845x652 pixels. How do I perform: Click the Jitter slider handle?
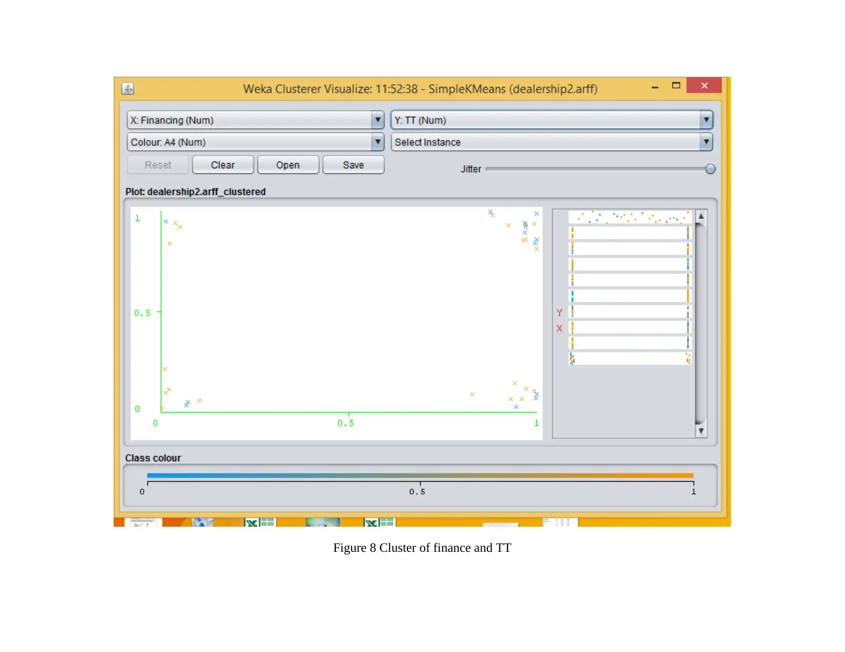pos(710,169)
